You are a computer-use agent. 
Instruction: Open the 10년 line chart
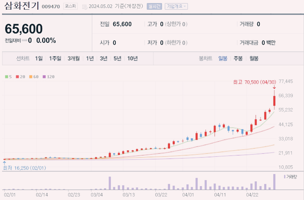coord(132,58)
